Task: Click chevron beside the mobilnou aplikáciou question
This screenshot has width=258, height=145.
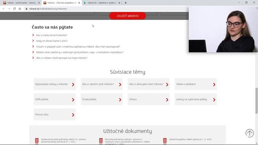Action: [x=33, y=46]
